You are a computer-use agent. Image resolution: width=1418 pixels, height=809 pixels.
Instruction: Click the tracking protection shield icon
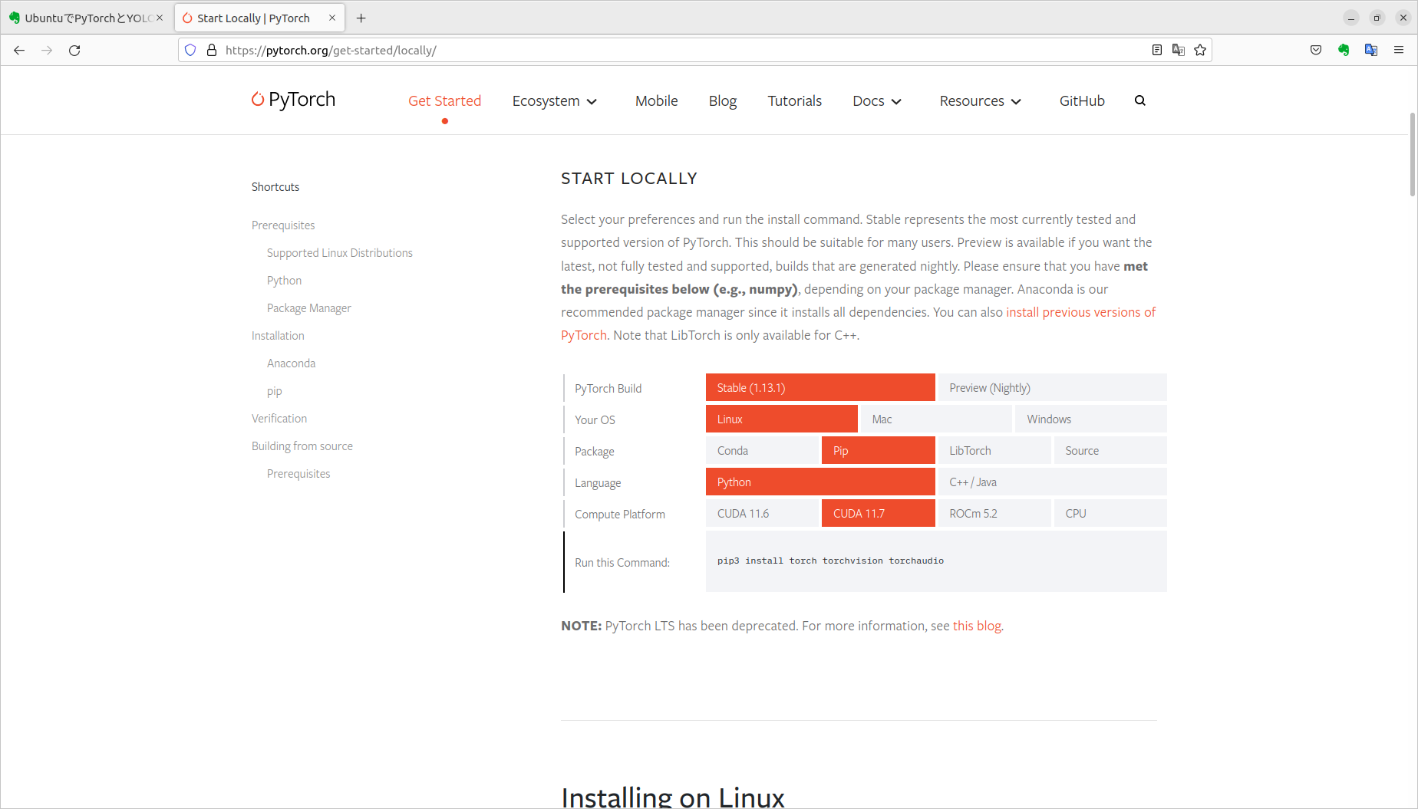[190, 50]
